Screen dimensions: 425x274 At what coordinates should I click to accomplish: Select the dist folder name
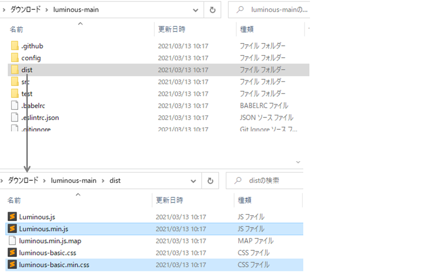coord(27,70)
